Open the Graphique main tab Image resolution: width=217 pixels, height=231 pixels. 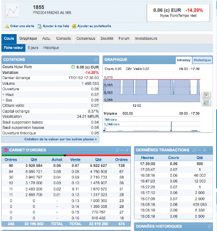[28, 39]
